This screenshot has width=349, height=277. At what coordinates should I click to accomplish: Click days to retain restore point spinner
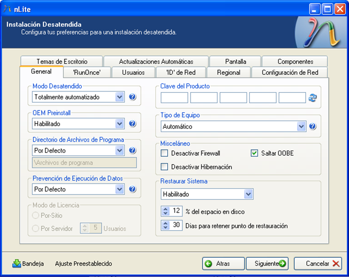point(165,225)
